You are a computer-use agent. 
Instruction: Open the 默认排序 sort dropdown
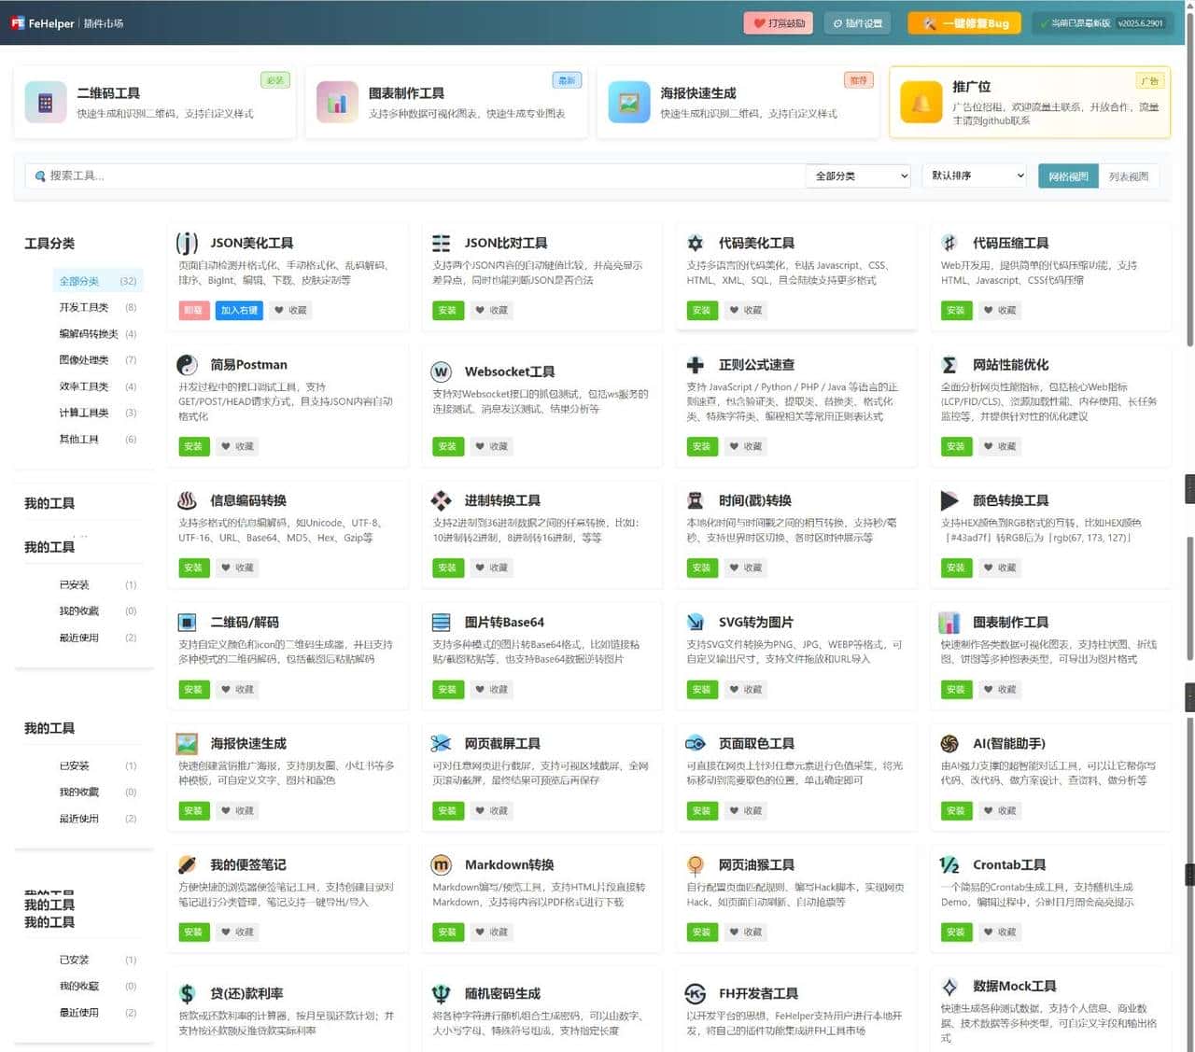point(977,175)
